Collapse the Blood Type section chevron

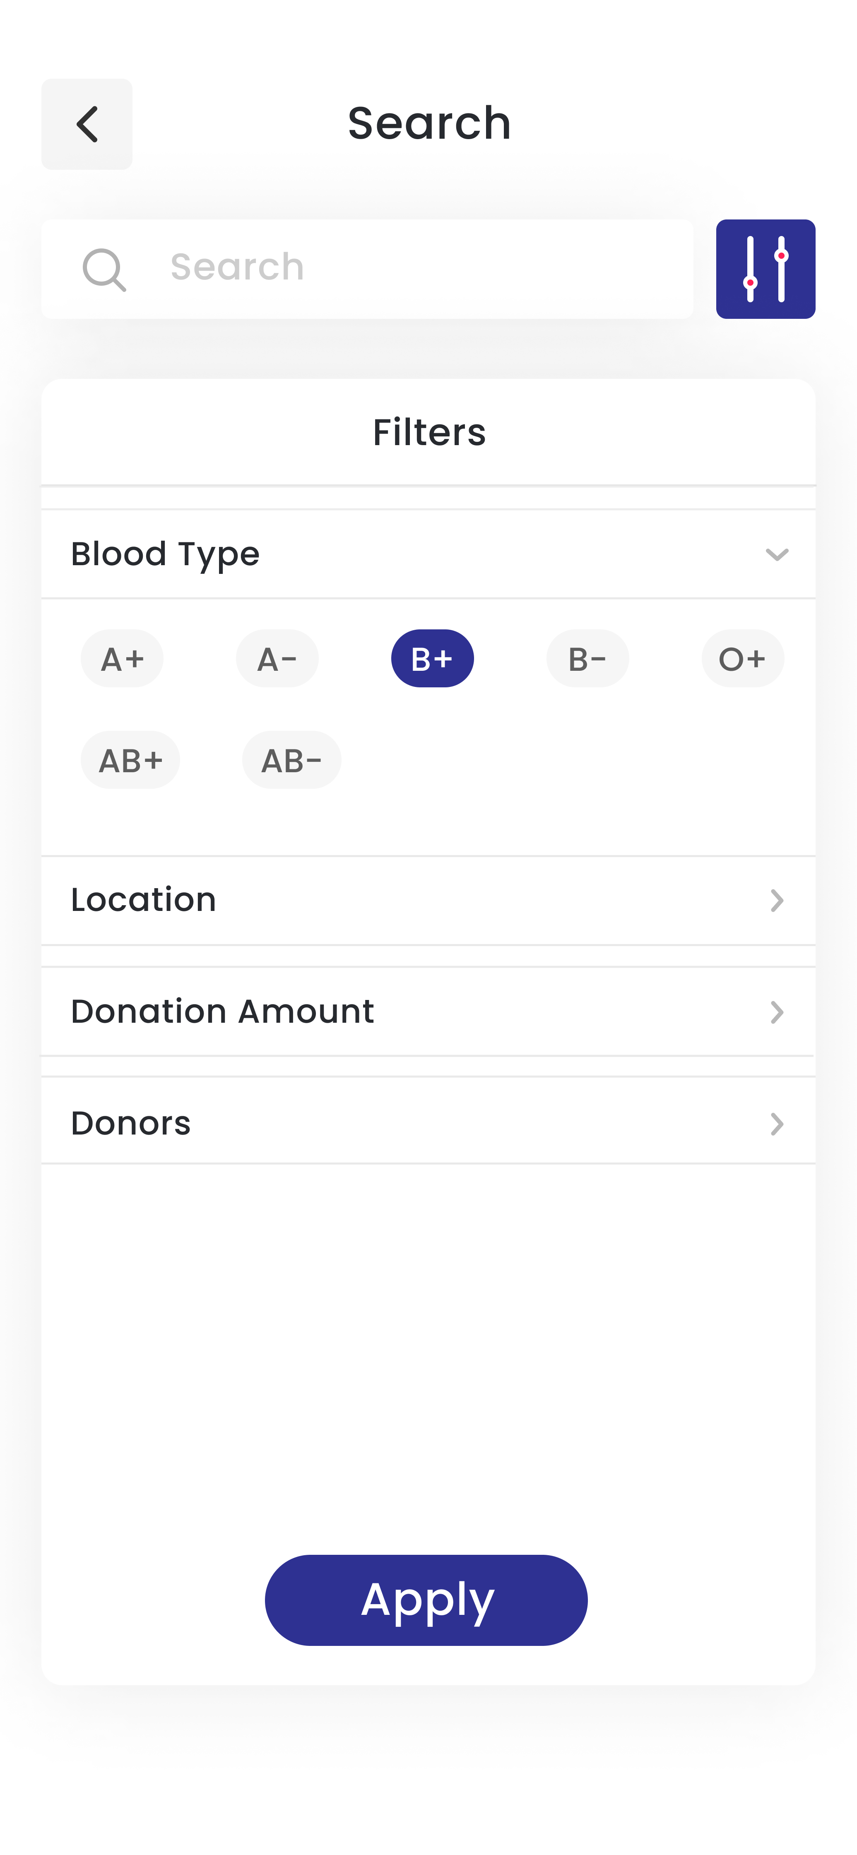click(776, 554)
